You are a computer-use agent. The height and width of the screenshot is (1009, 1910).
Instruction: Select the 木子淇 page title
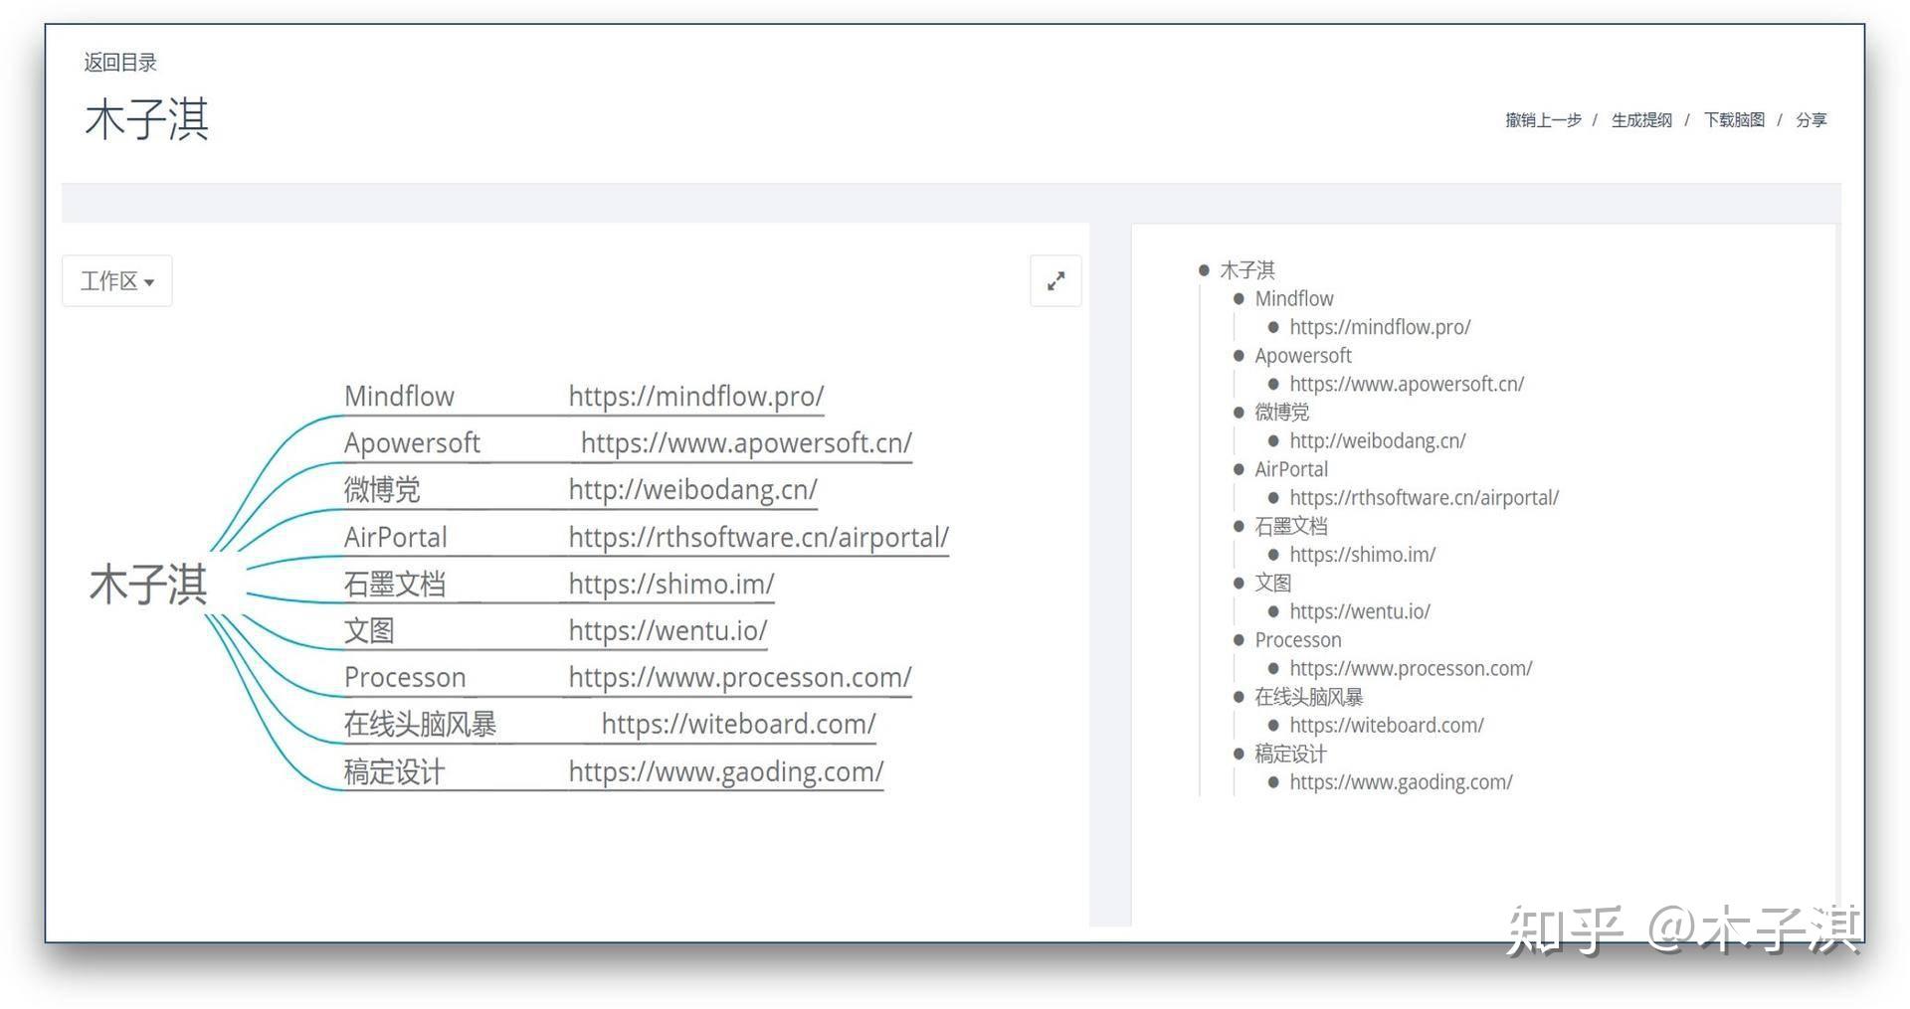tap(146, 120)
